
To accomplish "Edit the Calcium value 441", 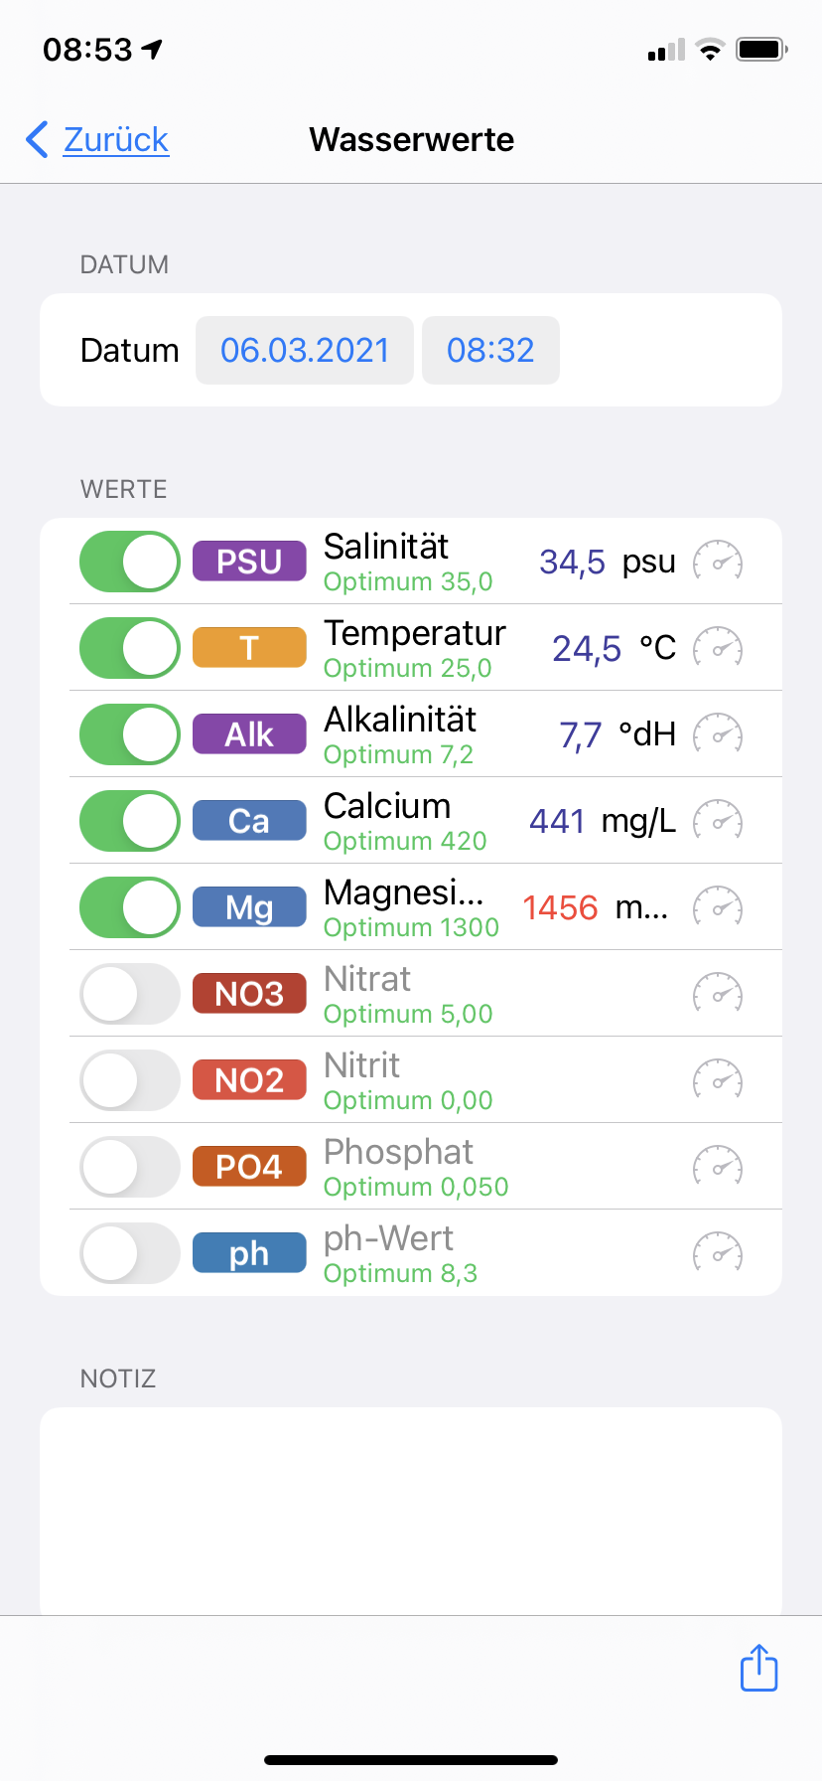I will point(557,821).
